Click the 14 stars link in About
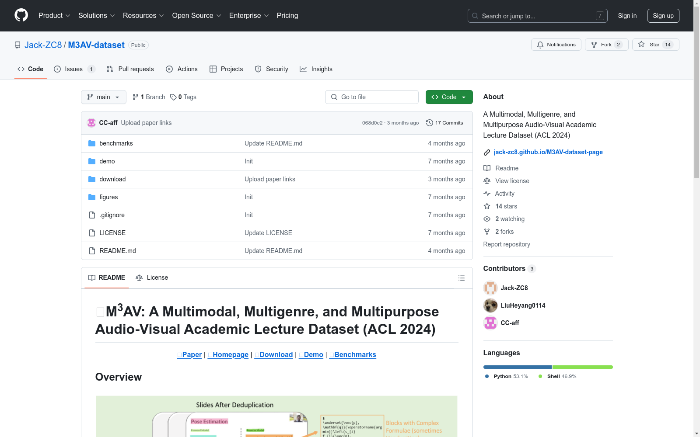This screenshot has height=437, width=700. coord(506,206)
